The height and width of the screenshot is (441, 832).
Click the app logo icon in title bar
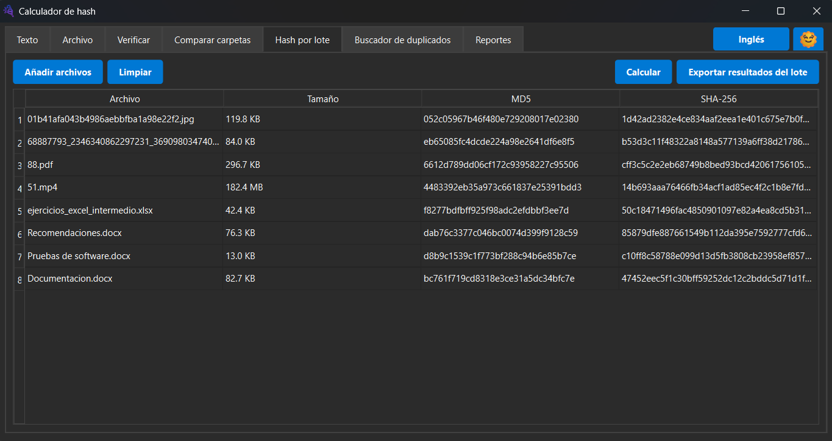pyautogui.click(x=9, y=11)
